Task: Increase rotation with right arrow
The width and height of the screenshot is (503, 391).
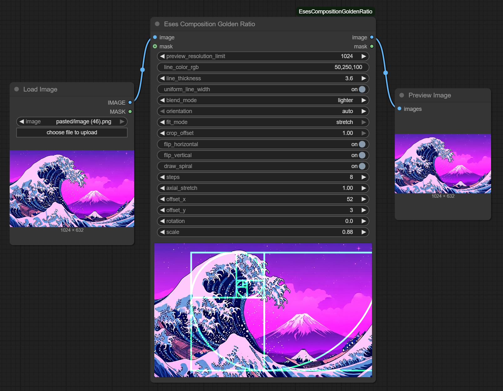Action: tap(363, 221)
